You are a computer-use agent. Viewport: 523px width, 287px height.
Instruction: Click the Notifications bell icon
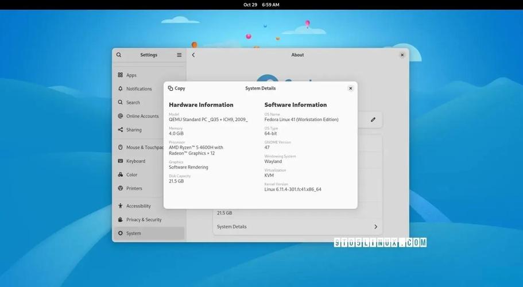pyautogui.click(x=120, y=88)
